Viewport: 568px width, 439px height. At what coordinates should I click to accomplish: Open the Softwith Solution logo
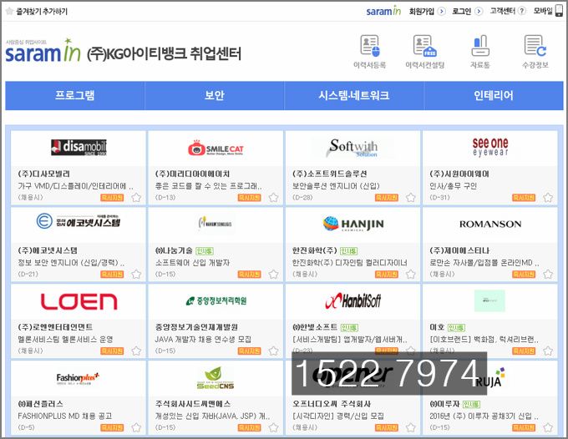352,148
